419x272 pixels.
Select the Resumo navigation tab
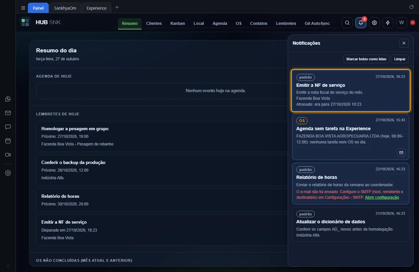130,24
